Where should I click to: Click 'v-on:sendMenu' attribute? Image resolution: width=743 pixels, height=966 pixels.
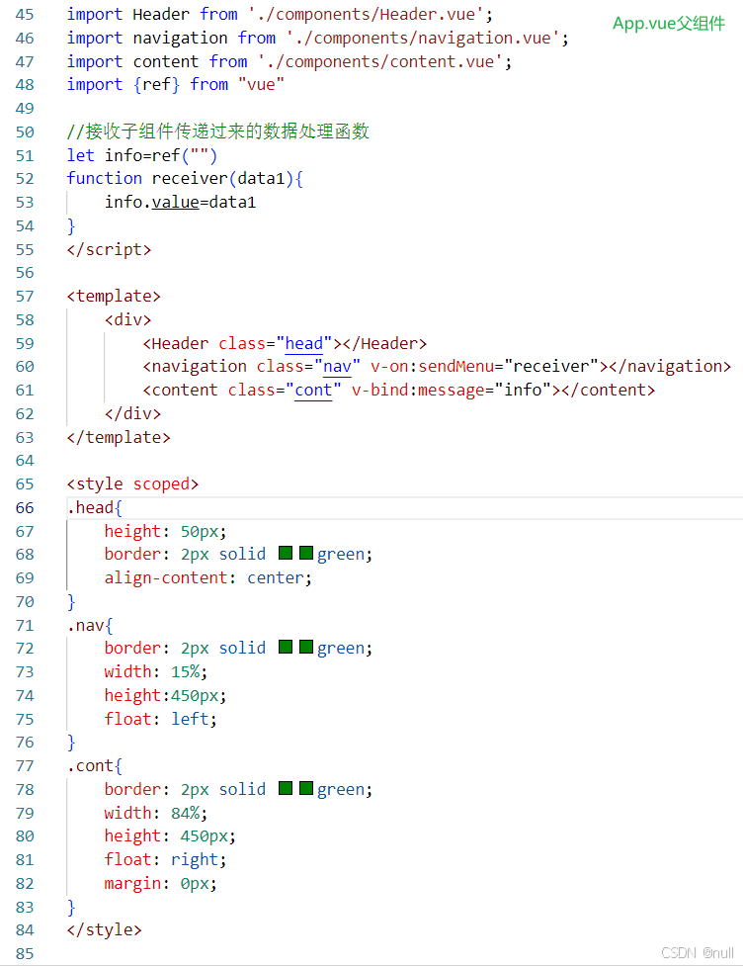[432, 367]
